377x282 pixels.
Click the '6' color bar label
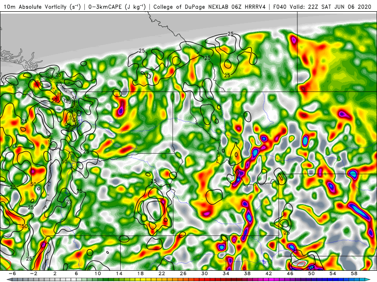tap(76, 274)
